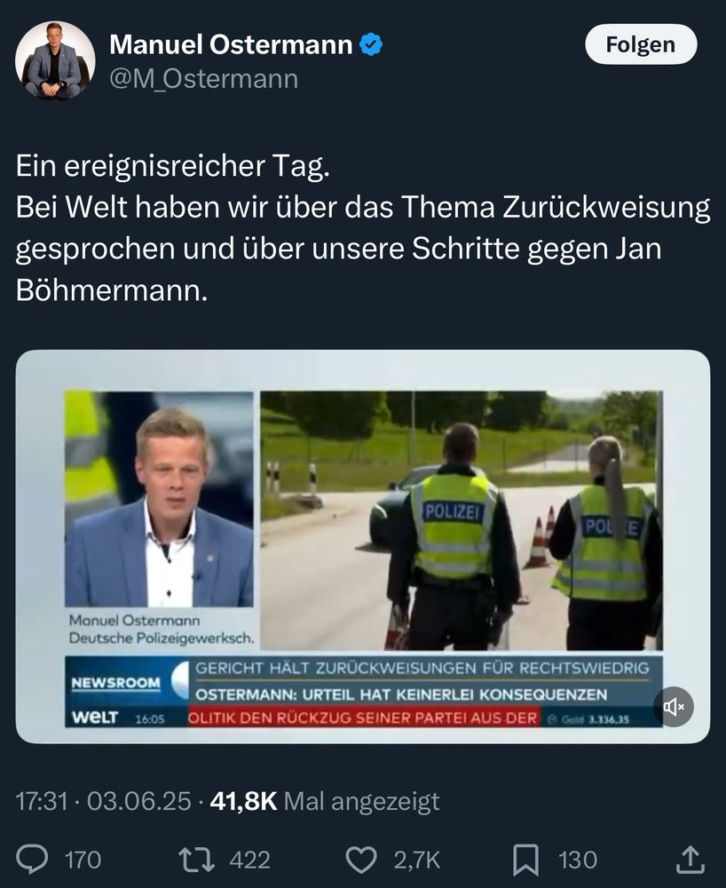Click the 17:31 · 03.06.25 timestamp

(x=103, y=801)
